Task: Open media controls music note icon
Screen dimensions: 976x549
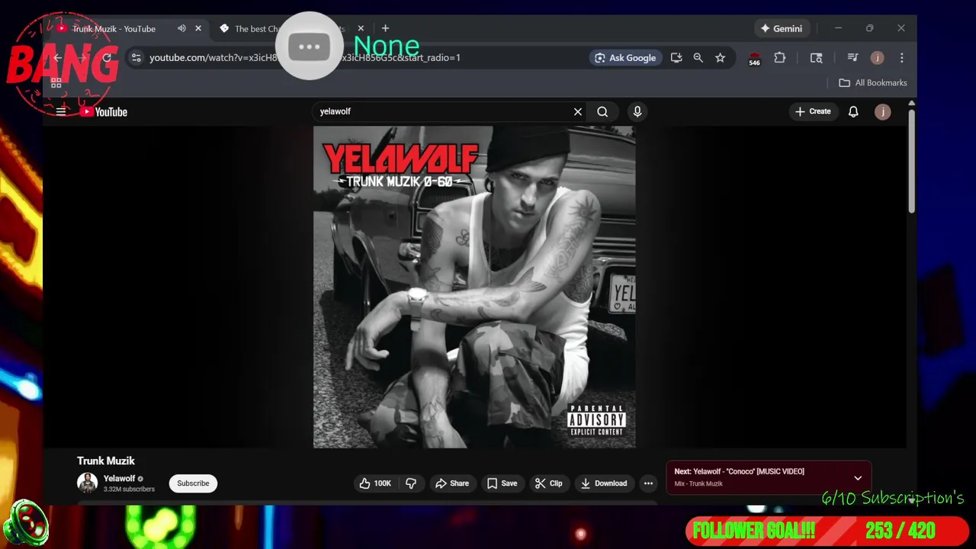Action: click(852, 58)
